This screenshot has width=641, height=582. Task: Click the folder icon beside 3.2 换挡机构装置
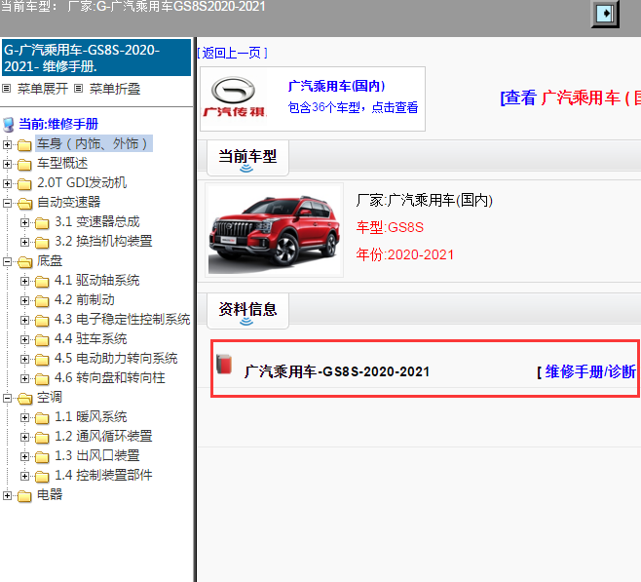click(42, 243)
